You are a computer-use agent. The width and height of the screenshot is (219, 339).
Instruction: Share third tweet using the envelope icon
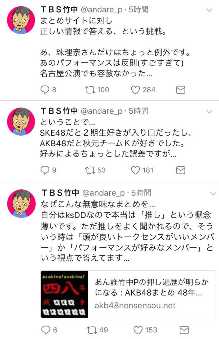[x=184, y=330]
